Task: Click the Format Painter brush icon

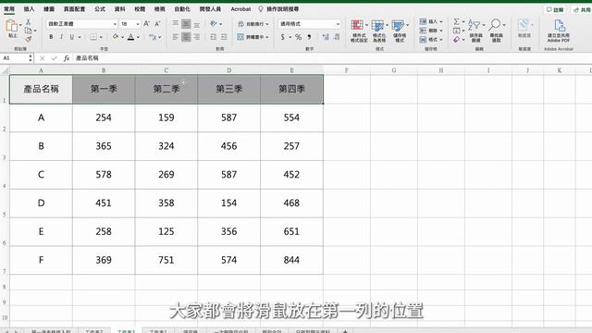Action: pyautogui.click(x=28, y=39)
